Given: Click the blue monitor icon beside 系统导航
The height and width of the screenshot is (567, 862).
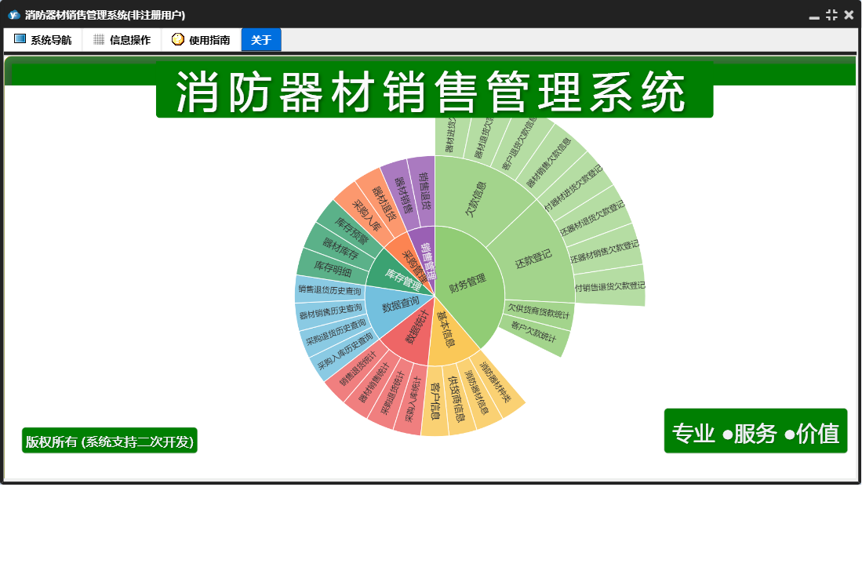Looking at the screenshot, I should click(20, 39).
